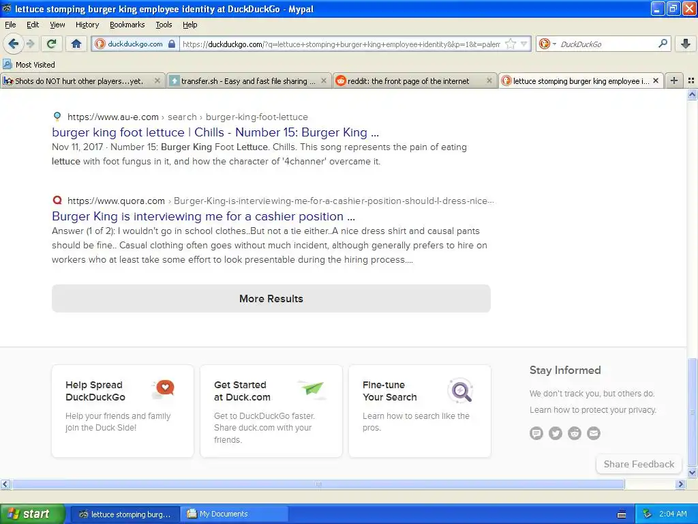The height and width of the screenshot is (524, 698).
Task: Open the Edit menu
Action: tap(33, 25)
